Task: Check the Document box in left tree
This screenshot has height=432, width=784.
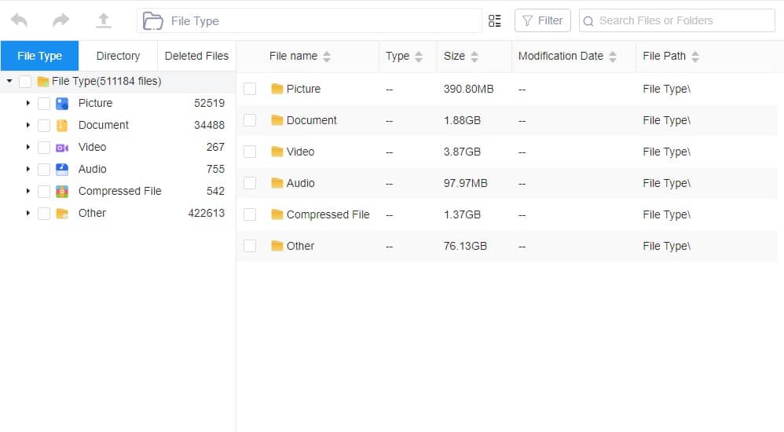Action: tap(44, 125)
